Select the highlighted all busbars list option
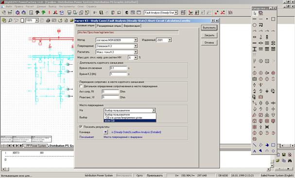 point(130,121)
